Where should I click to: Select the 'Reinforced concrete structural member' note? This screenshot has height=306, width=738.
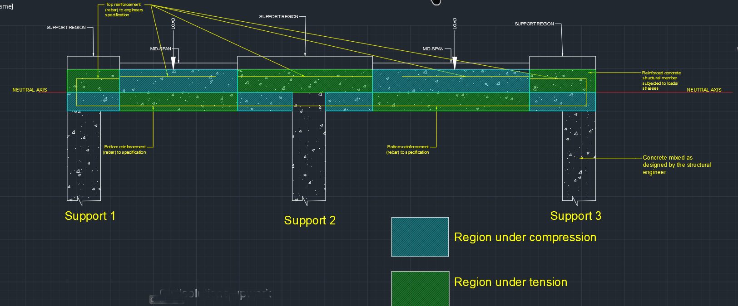pos(661,81)
